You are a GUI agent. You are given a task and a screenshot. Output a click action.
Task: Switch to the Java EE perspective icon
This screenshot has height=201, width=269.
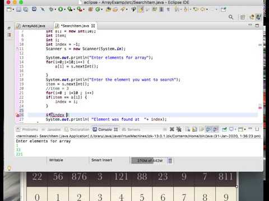point(252,17)
